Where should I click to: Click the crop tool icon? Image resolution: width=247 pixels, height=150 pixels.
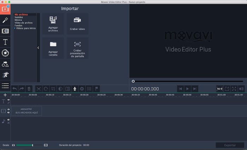pos(53,89)
